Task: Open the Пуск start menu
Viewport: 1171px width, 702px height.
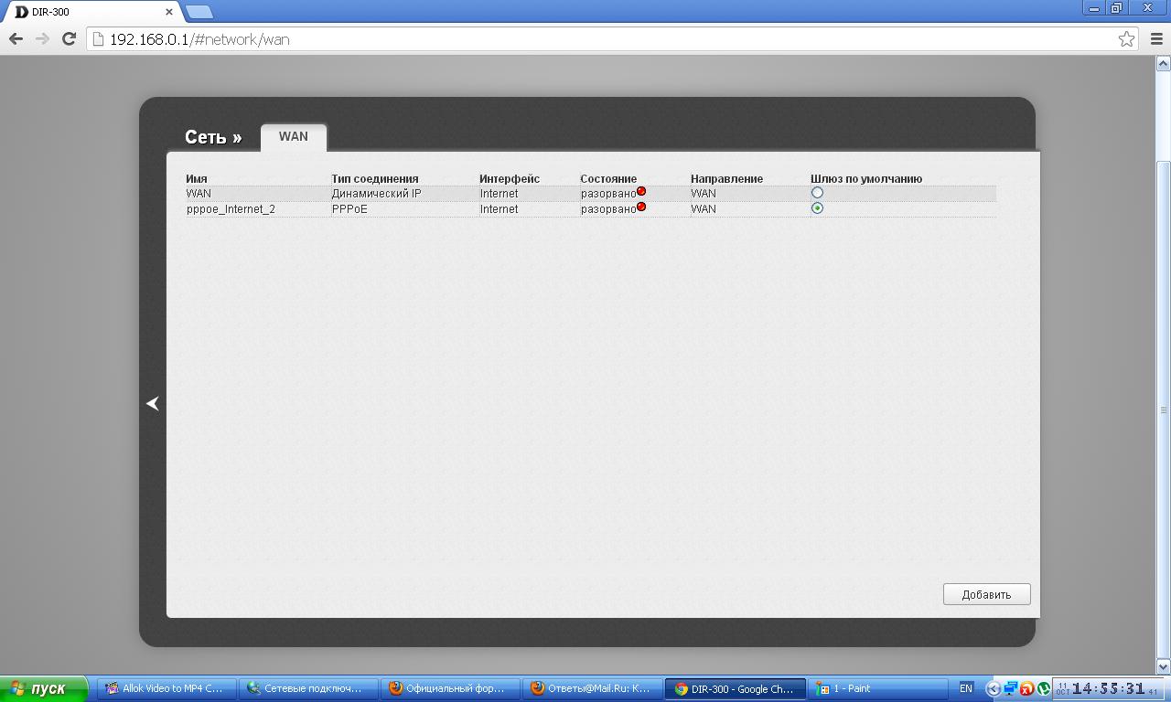Action: (x=44, y=689)
